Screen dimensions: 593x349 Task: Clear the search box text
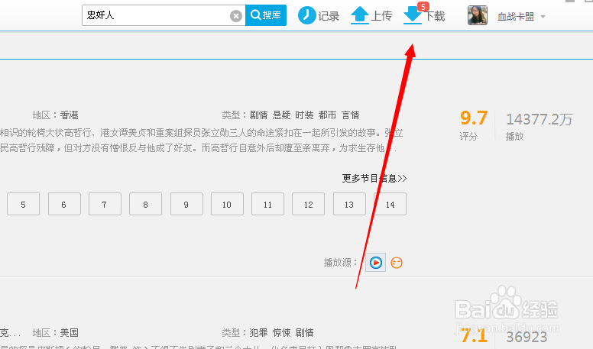(236, 16)
